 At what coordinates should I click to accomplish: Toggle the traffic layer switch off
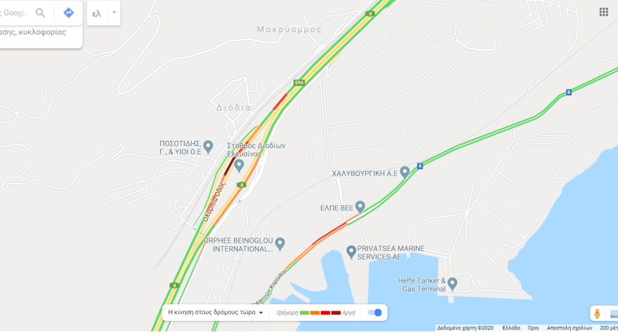[x=374, y=313]
